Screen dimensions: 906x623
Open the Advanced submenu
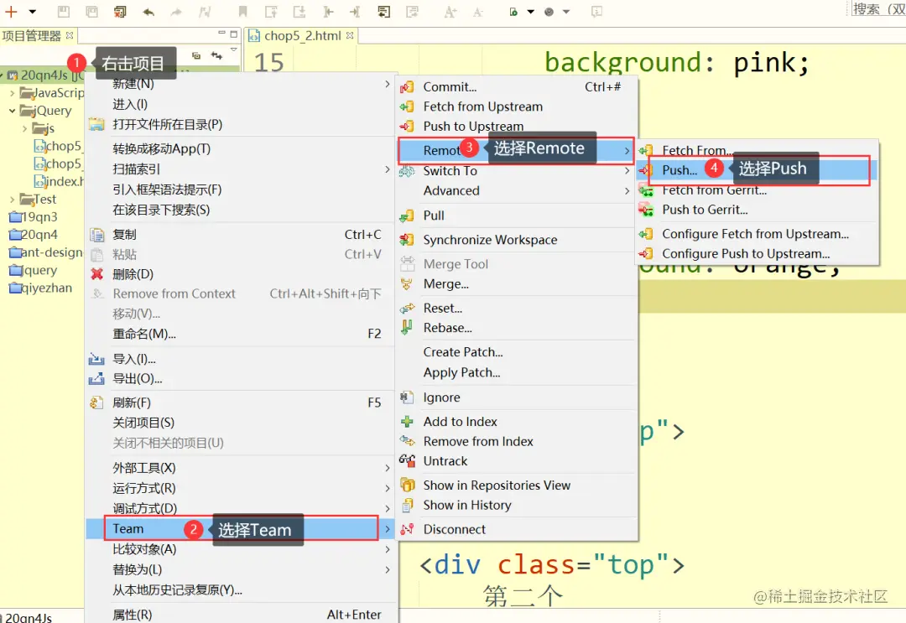[516, 190]
